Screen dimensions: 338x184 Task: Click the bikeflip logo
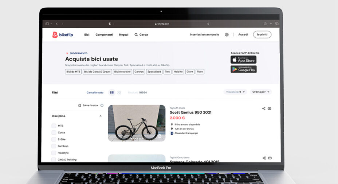click(63, 35)
